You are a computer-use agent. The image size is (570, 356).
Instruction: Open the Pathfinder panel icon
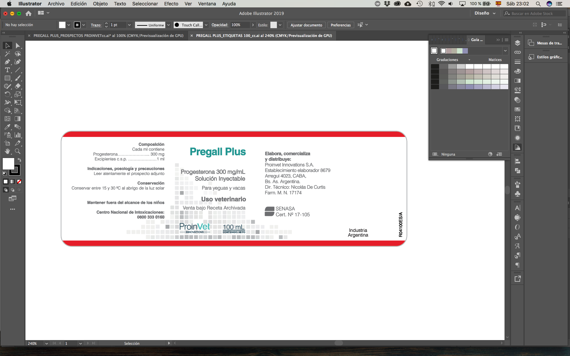pyautogui.click(x=517, y=171)
